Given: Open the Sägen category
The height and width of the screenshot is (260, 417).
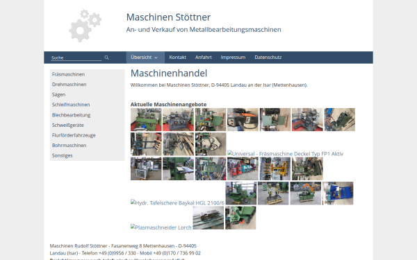Looking at the screenshot, I should 58,95.
